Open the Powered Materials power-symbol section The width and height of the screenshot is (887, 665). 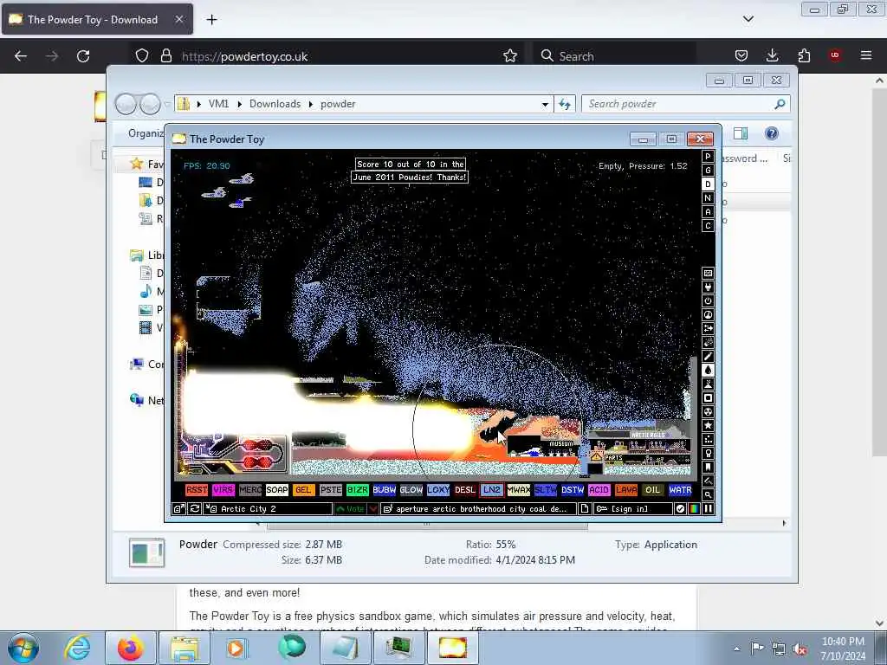click(x=708, y=300)
